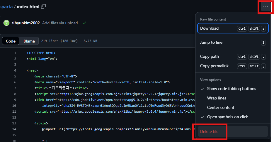Click the Raw file content header

213,19
